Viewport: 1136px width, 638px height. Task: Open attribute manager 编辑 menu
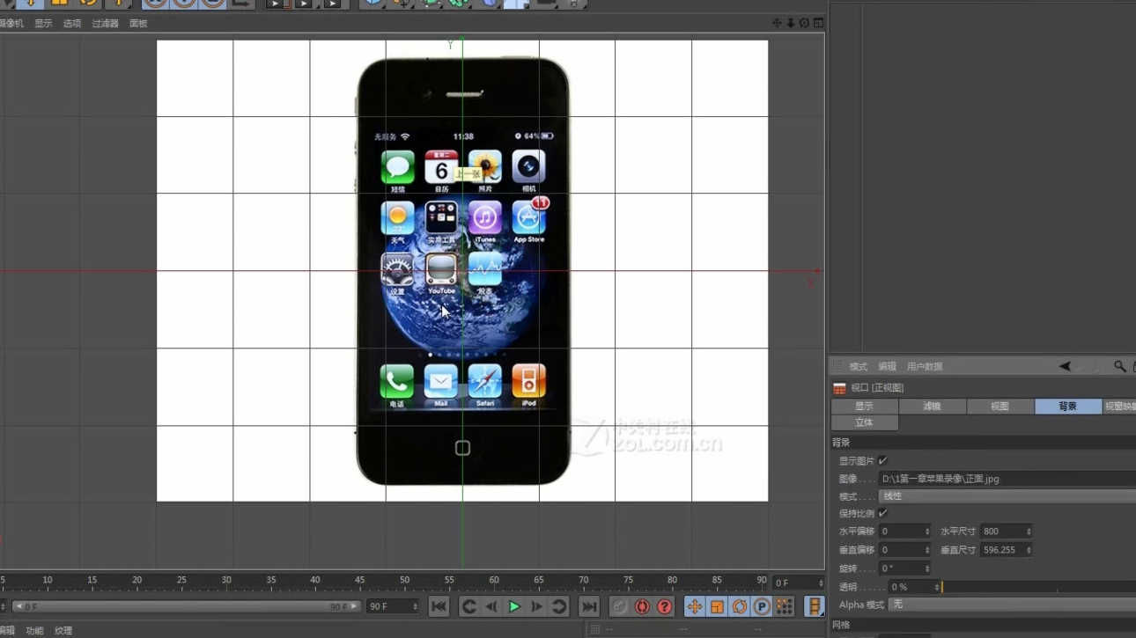click(887, 367)
